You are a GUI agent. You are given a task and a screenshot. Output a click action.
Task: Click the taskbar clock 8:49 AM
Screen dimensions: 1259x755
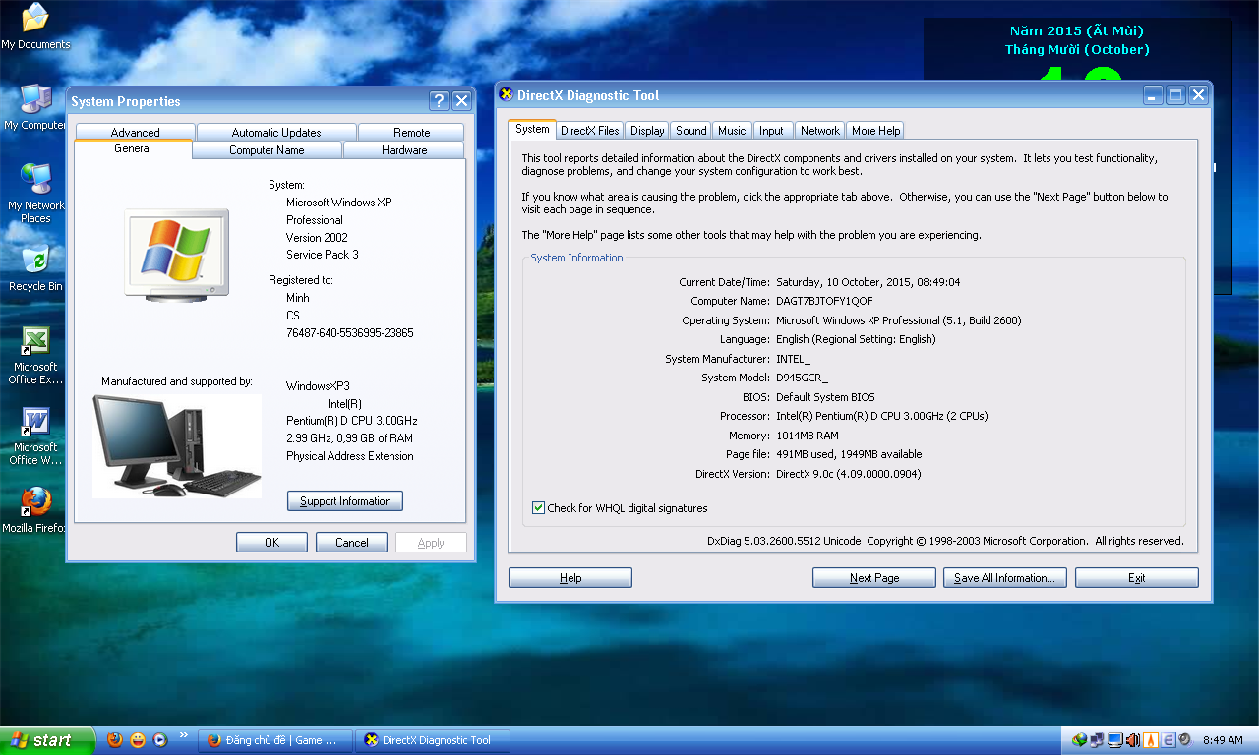(1223, 740)
